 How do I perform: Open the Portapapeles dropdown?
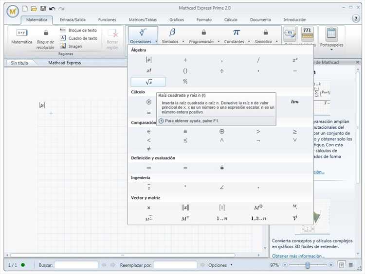click(331, 39)
